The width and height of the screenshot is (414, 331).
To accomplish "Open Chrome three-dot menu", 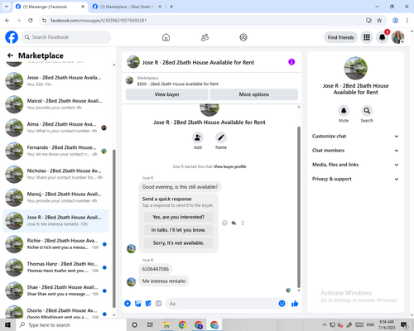I will coord(407,21).
